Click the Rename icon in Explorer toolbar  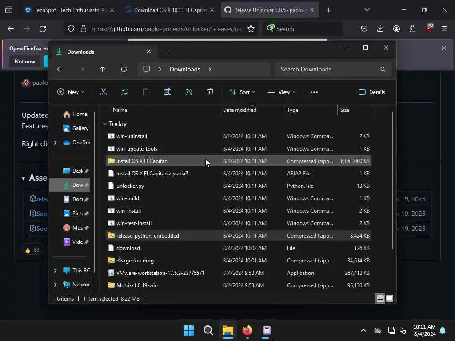pyautogui.click(x=168, y=92)
